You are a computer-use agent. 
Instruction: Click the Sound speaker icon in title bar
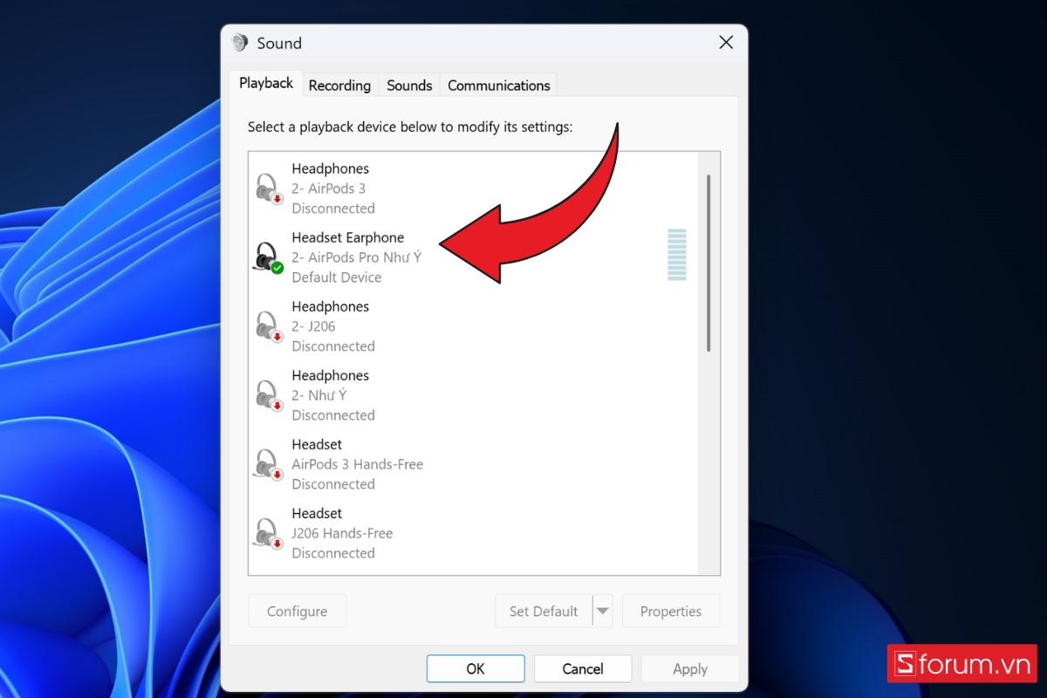(240, 43)
